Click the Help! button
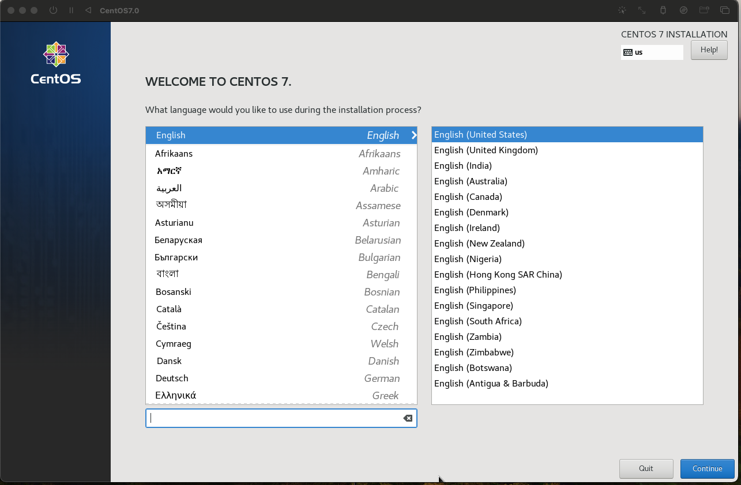This screenshot has height=485, width=741. pyautogui.click(x=709, y=50)
